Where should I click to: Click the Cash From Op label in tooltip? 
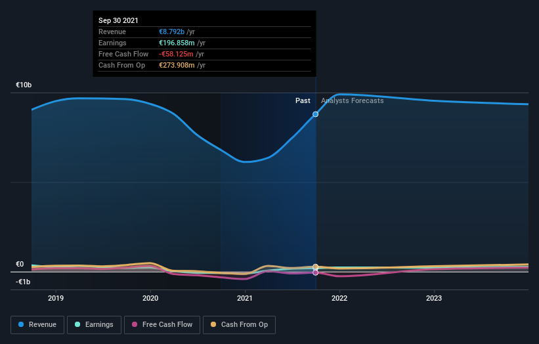(x=121, y=65)
